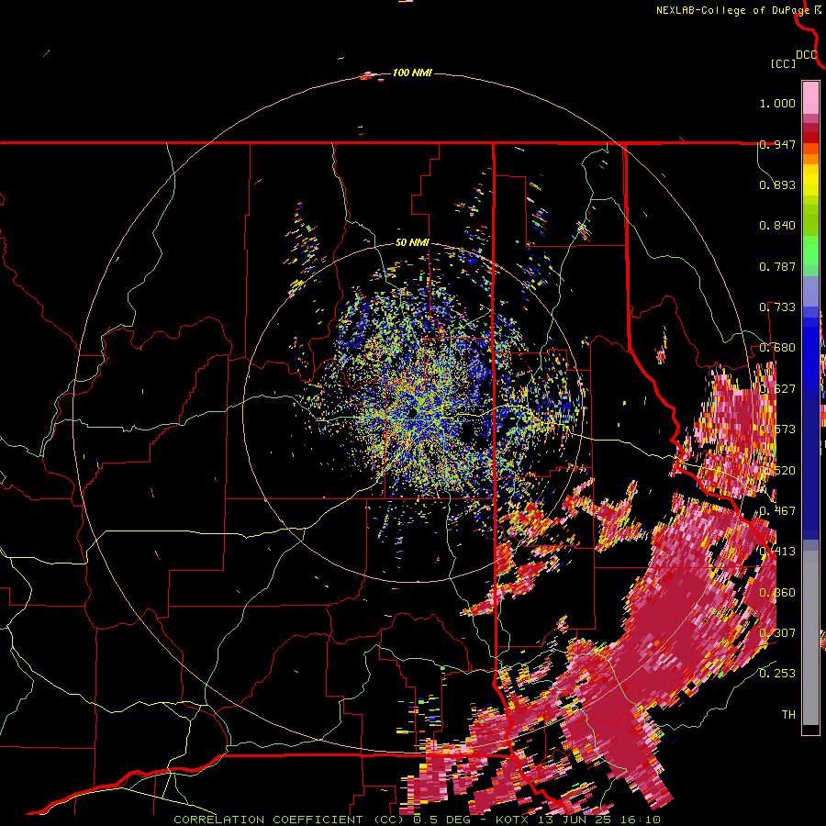Screen dimensions: 826x826
Task: Click the 0.253 scale label
Action: tap(777, 674)
